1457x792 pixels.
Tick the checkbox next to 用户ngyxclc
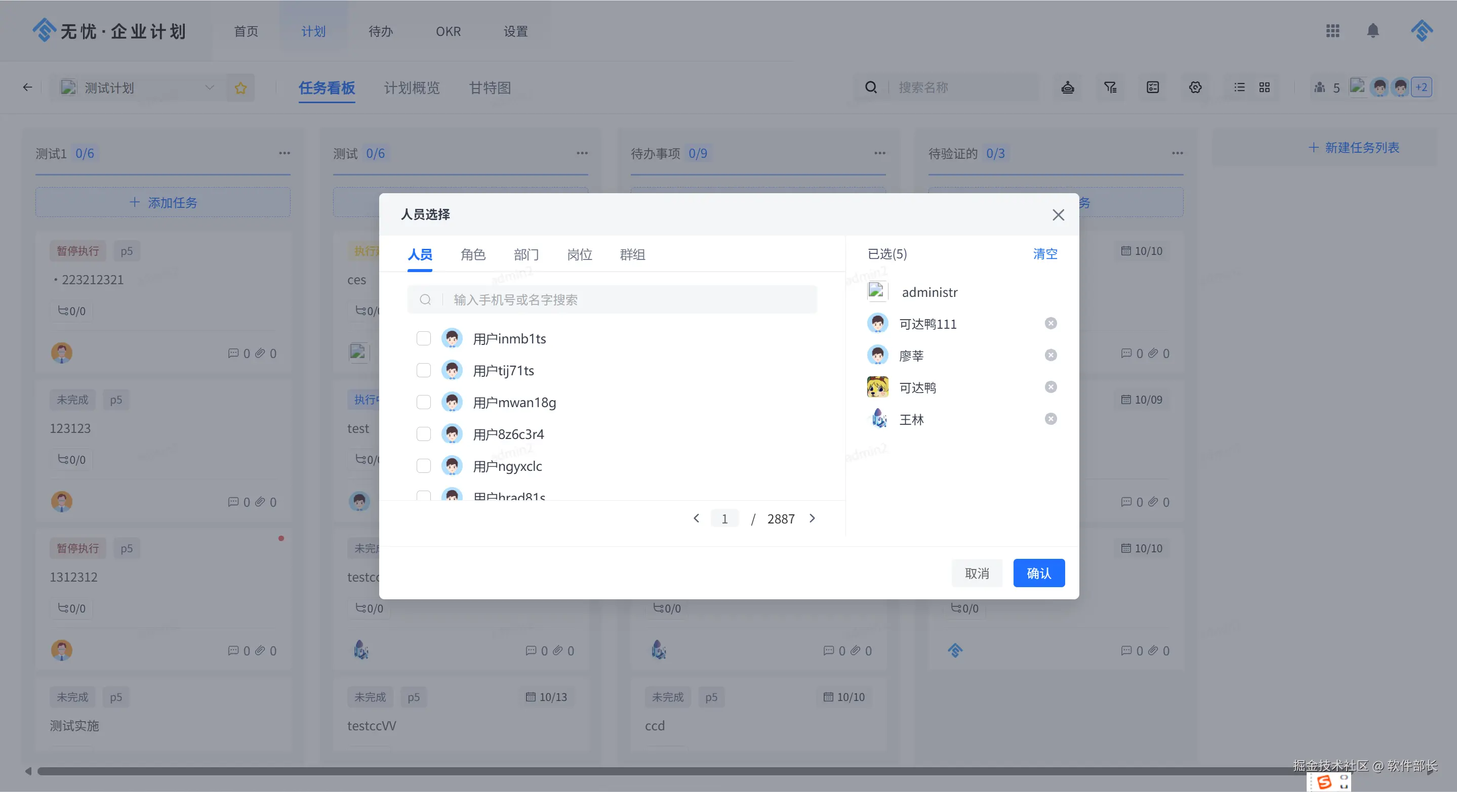click(423, 466)
